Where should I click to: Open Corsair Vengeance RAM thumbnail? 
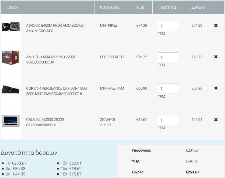10,89
